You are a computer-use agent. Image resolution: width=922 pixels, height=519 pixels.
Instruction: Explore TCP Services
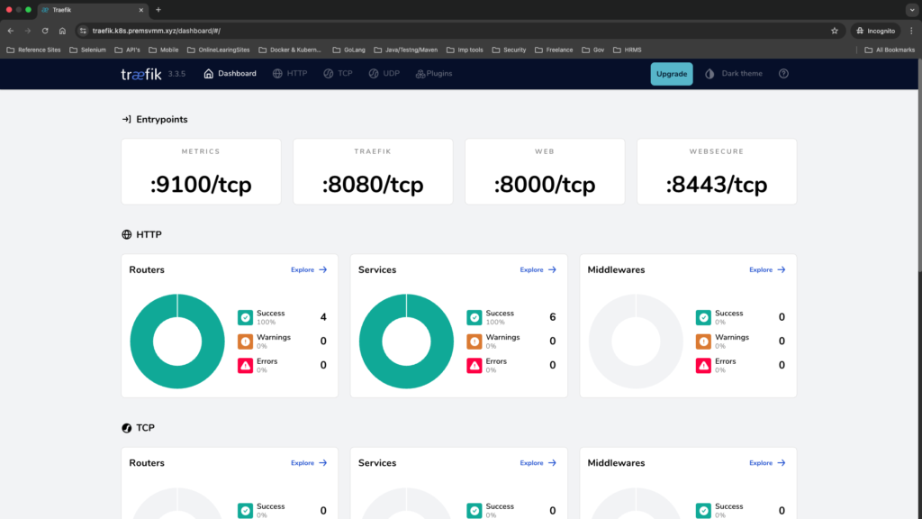pos(538,463)
